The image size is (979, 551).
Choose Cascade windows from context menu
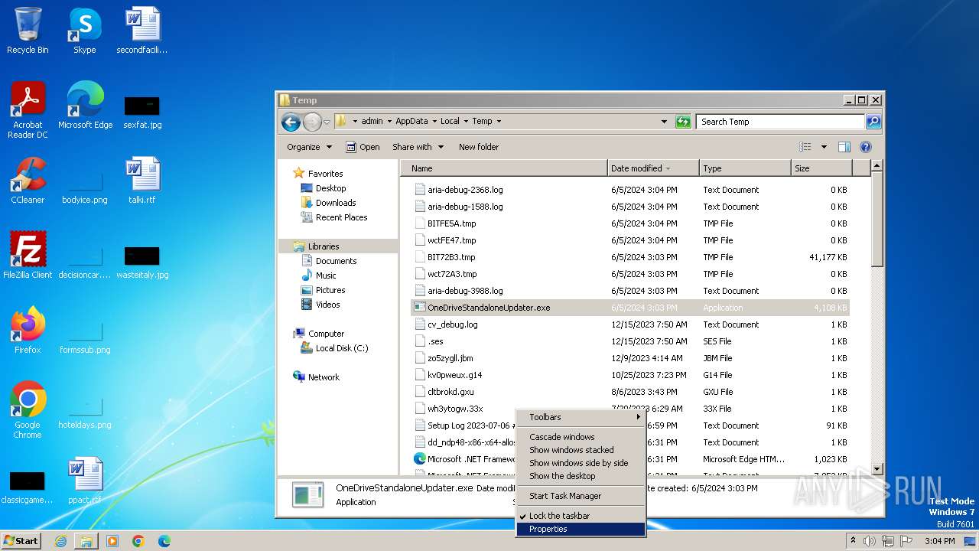(581, 437)
